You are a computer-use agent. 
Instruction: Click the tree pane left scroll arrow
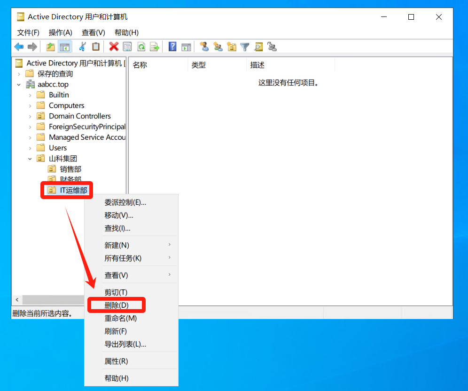17,300
